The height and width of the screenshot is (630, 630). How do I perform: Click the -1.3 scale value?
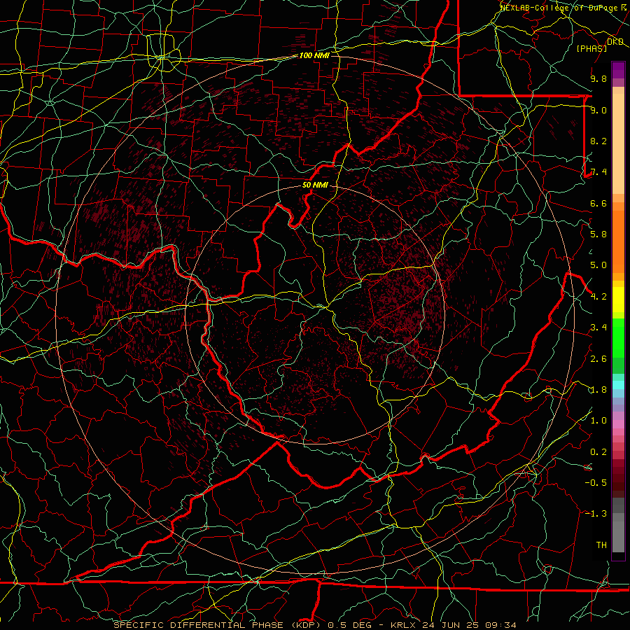(596, 514)
